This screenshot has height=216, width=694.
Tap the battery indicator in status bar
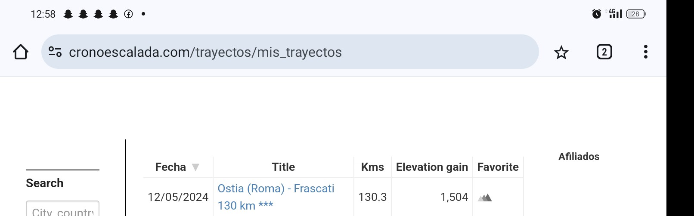coord(636,14)
